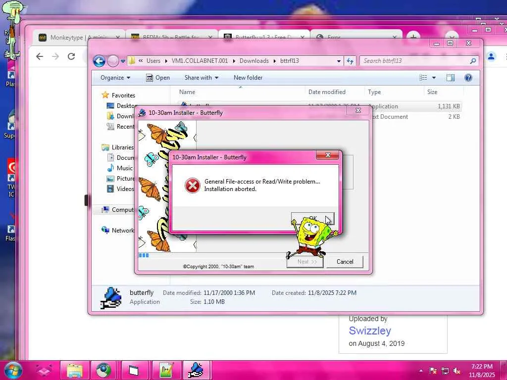Screen dimensions: 507x380
Task: Switch to the Error browser tab
Action: point(356,38)
